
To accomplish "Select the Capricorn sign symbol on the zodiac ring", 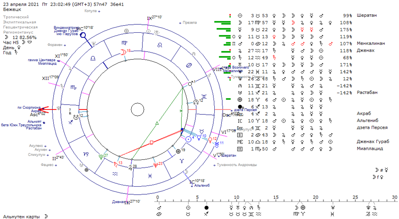I will pos(86,154).
